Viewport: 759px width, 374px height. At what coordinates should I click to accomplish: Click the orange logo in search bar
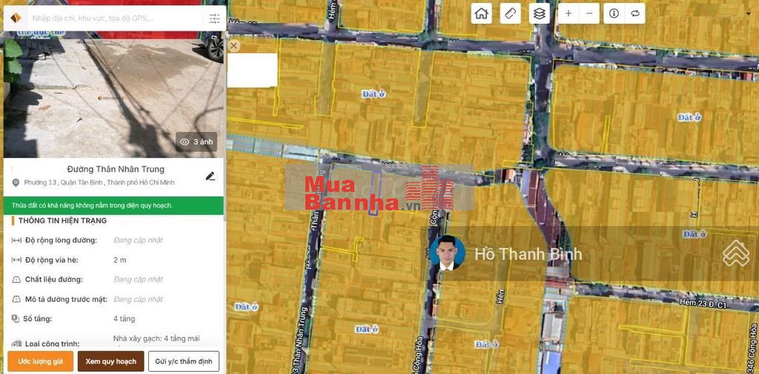point(15,19)
